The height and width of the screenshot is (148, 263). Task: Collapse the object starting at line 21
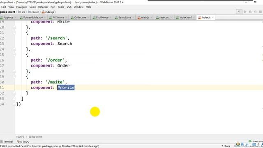click(x=14, y=32)
